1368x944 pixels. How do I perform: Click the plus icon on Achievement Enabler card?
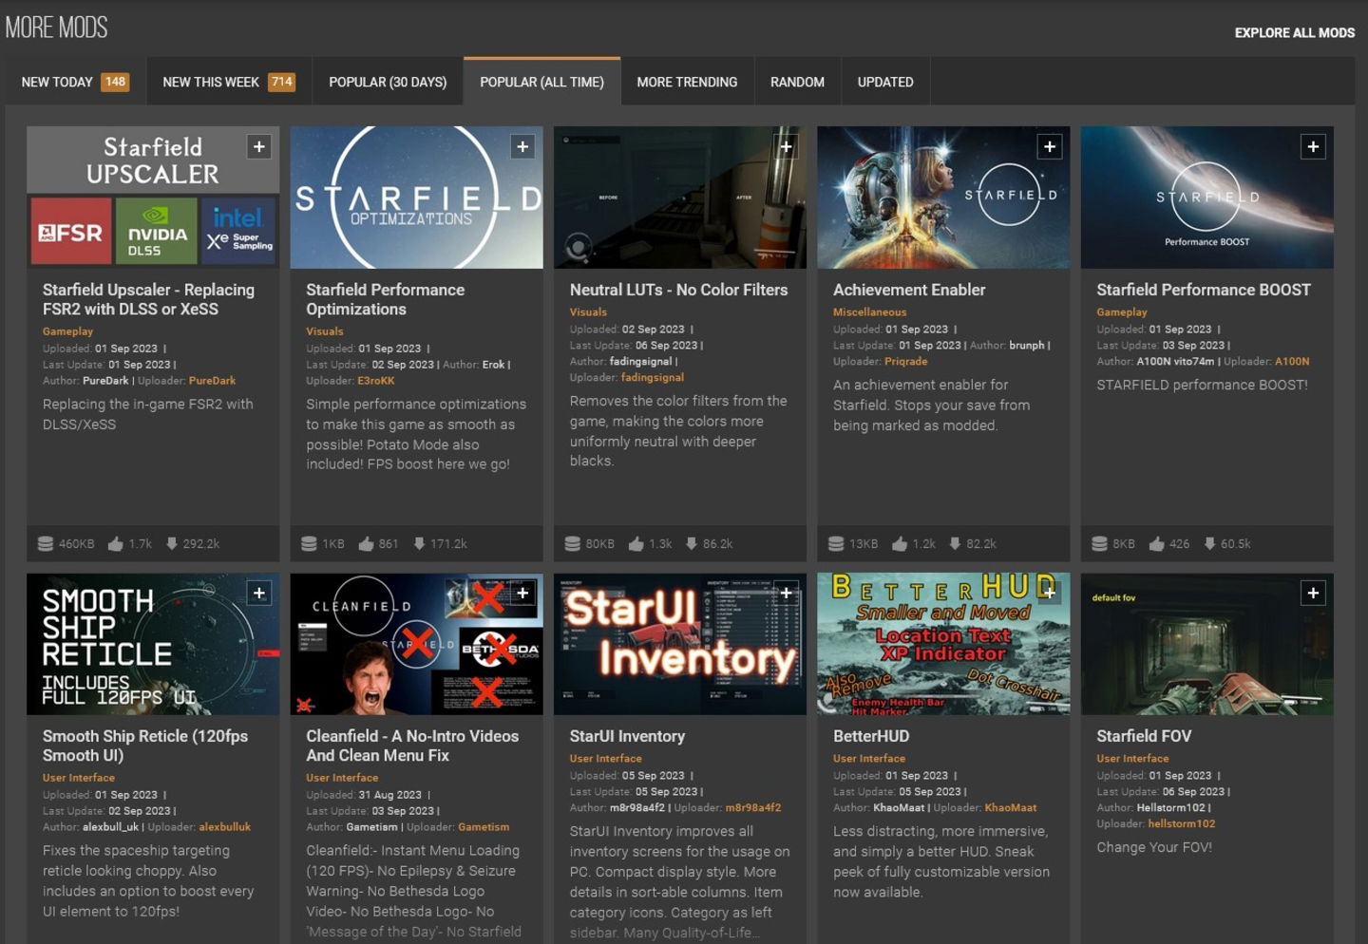click(x=1050, y=146)
